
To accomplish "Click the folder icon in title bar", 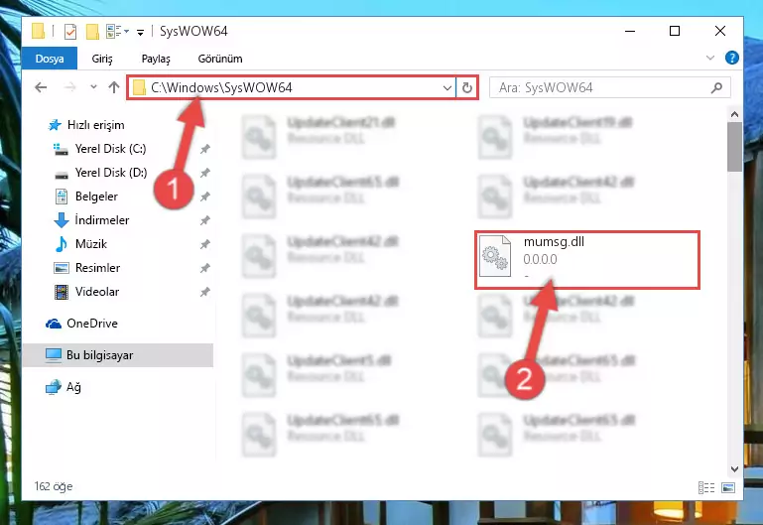I will [x=39, y=31].
